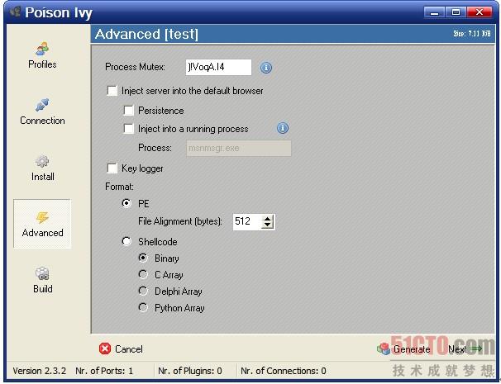501x384 pixels.
Task: Go to the Profiles tab label
Action: pyautogui.click(x=42, y=64)
